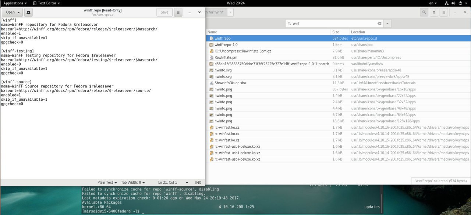Open the 'en' keyboard layout menu
This screenshot has height=215, width=471.
tap(433, 3)
